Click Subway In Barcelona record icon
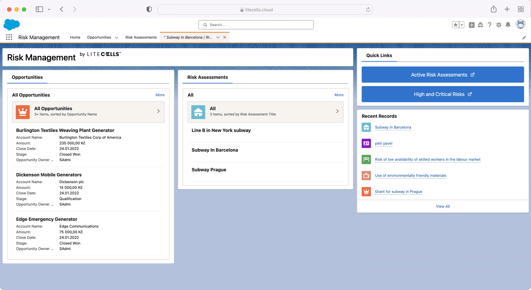This screenshot has height=290, width=531. click(366, 127)
